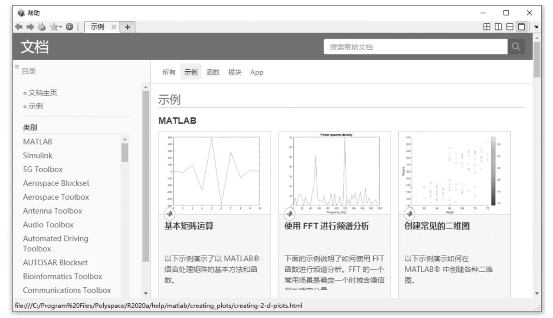Select Simulink in the category list
Viewport: 553px width, 318px height.
38,156
